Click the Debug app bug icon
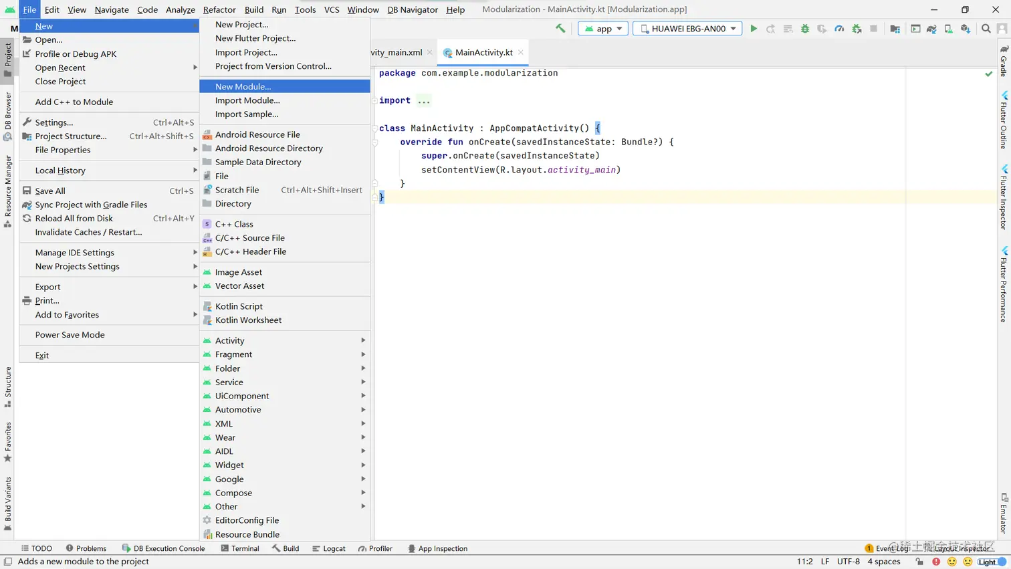This screenshot has height=569, width=1011. pyautogui.click(x=805, y=29)
